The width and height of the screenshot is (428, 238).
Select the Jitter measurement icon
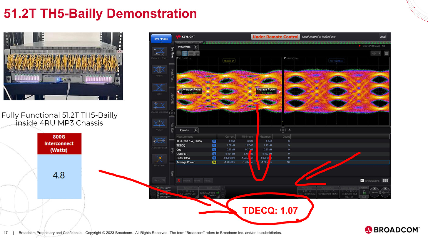[x=159, y=87]
